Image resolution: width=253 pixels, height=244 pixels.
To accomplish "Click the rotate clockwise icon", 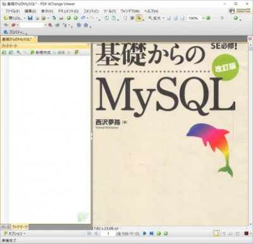I will point(113,18).
